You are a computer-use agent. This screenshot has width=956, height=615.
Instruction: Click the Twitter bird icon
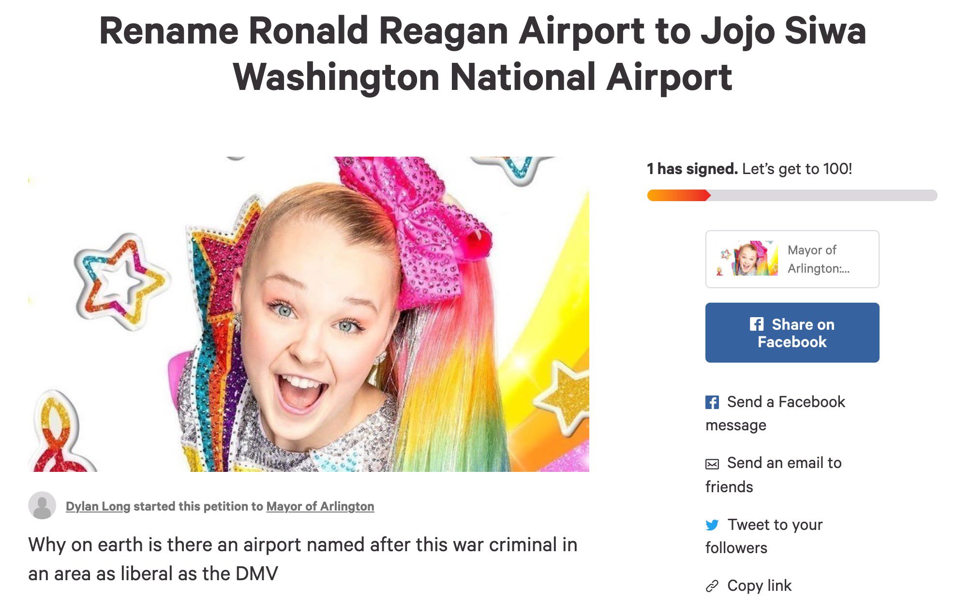(712, 525)
